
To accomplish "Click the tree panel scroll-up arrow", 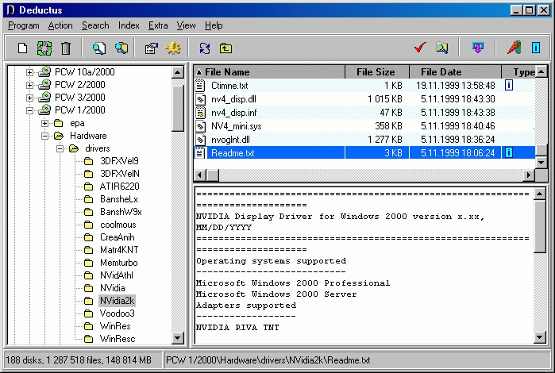I will point(178,72).
